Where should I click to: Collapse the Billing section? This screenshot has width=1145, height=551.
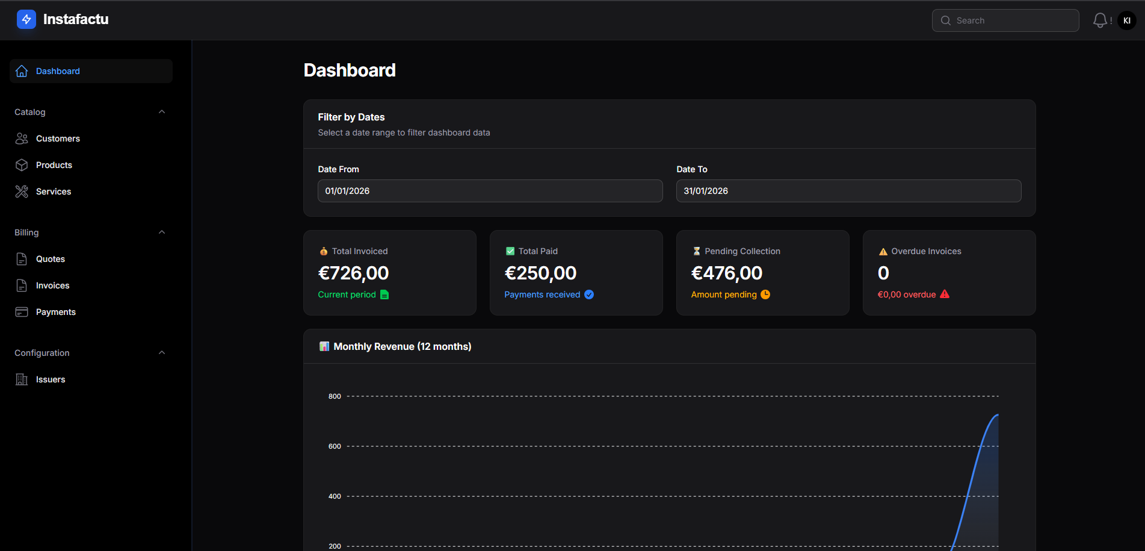(161, 232)
